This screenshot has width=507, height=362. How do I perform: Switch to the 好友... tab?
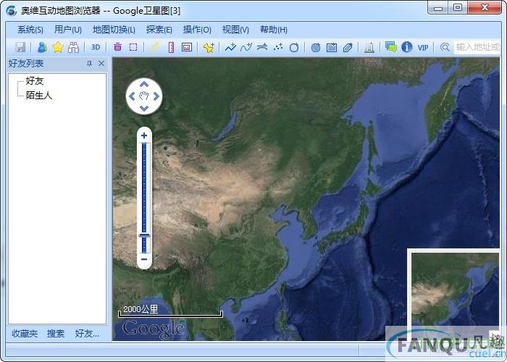point(87,334)
